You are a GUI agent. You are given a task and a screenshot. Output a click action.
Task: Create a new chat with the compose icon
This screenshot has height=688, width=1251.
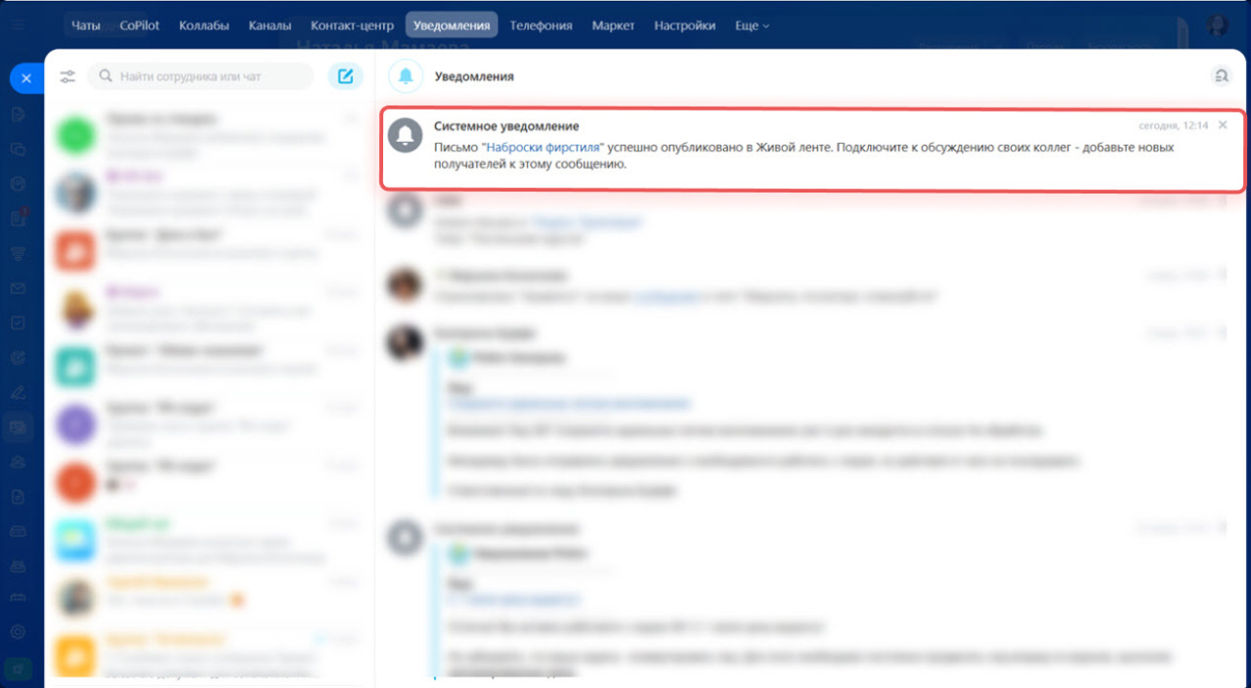click(345, 76)
